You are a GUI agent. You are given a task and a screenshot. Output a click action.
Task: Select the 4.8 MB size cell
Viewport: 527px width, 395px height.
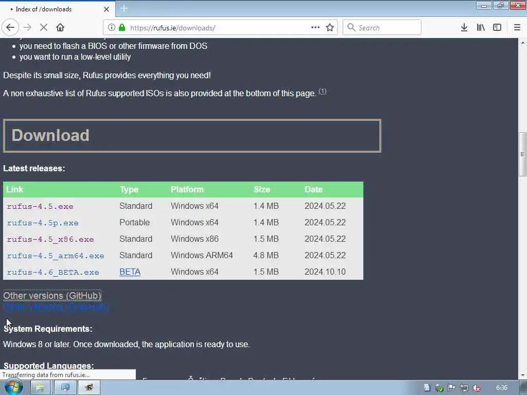(266, 255)
